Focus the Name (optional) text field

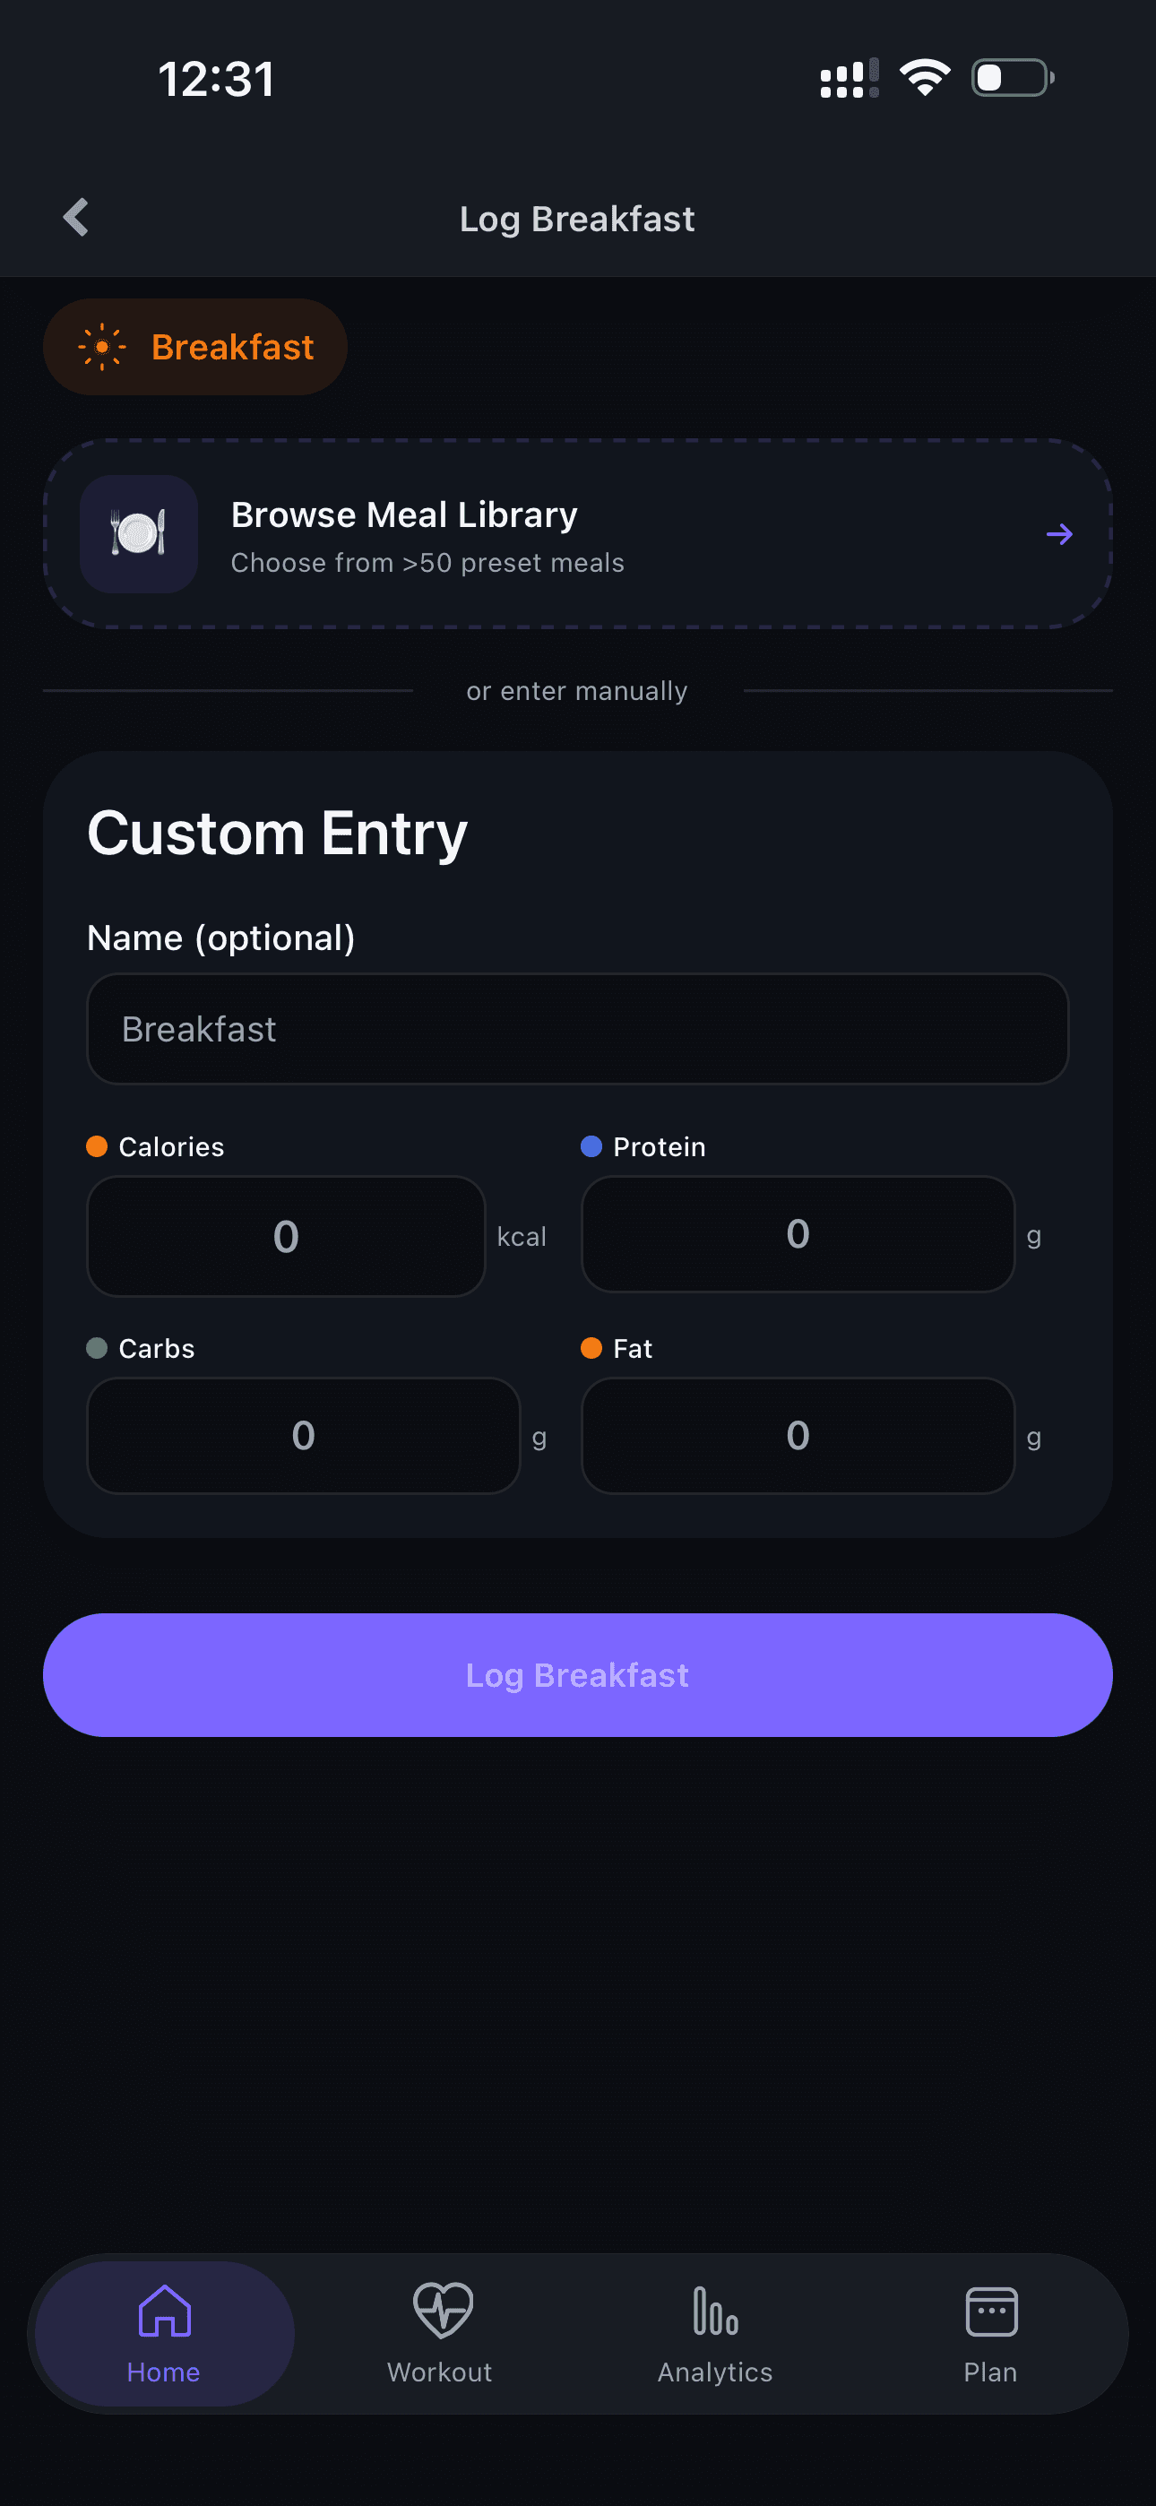(578, 1029)
